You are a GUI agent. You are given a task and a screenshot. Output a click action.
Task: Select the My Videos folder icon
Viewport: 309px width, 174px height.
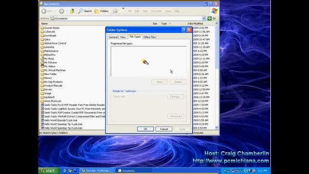click(x=42, y=66)
